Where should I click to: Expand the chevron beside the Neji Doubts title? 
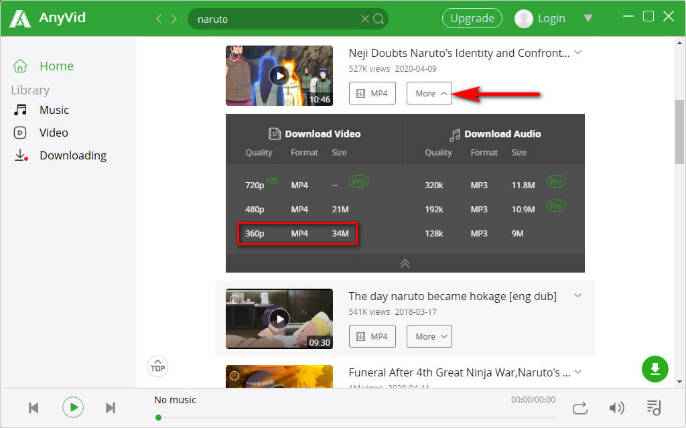point(578,52)
